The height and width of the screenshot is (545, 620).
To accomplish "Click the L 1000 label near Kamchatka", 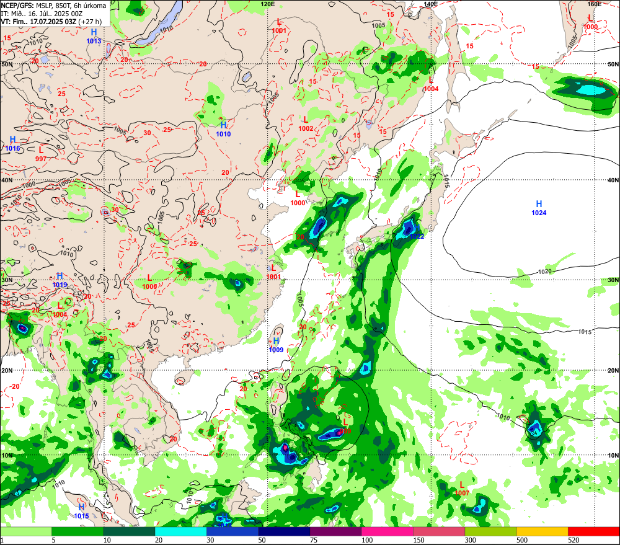I will click(591, 22).
